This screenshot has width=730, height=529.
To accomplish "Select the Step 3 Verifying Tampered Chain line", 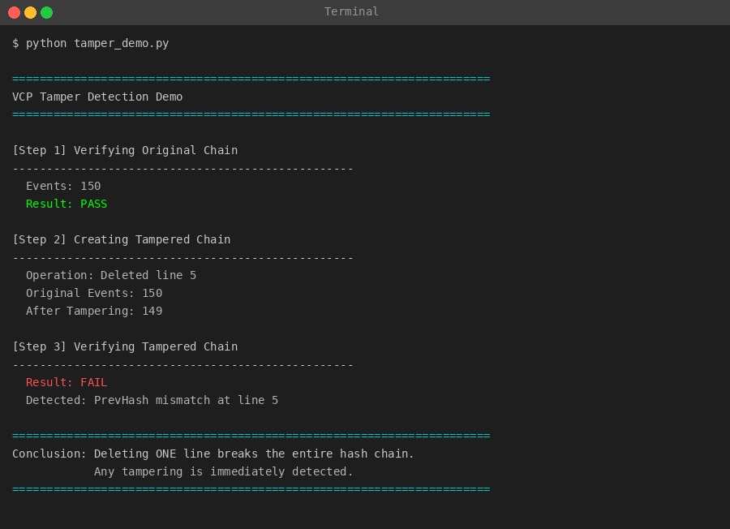I will (125, 346).
